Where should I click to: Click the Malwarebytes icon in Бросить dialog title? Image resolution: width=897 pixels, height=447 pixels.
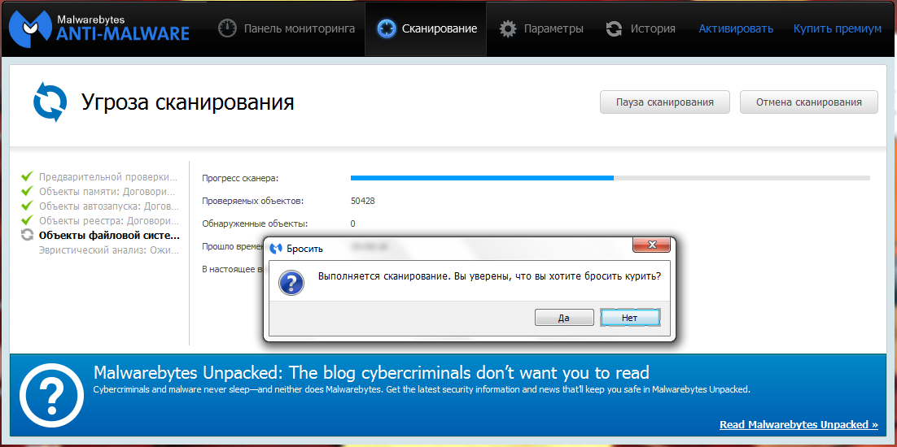click(276, 249)
